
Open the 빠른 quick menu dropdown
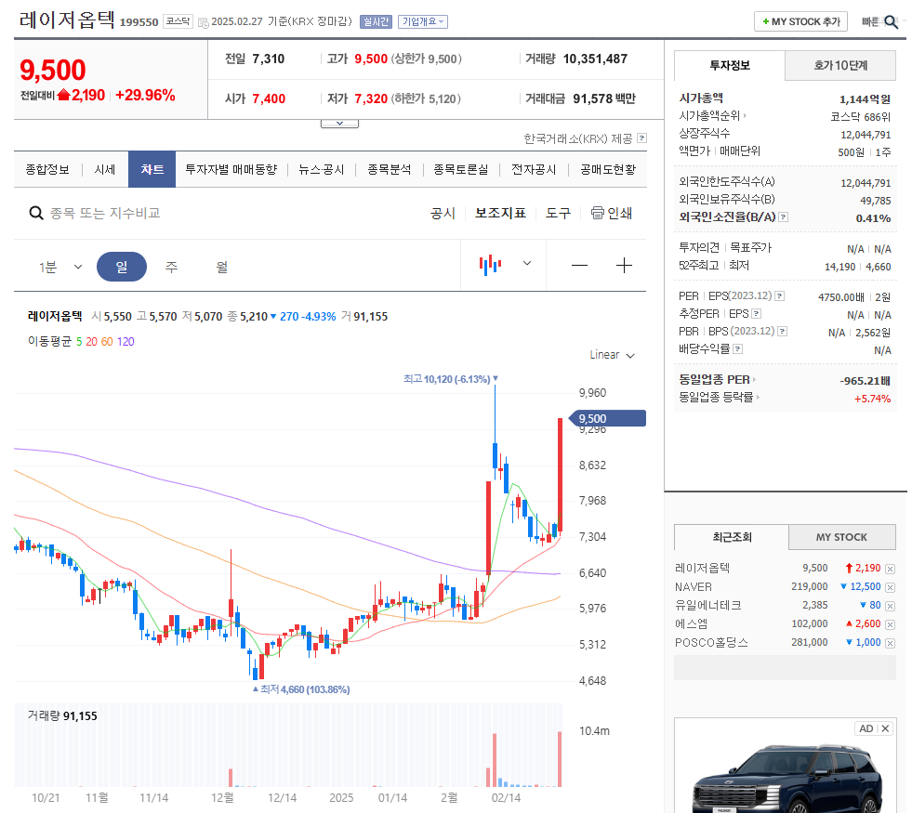[870, 22]
